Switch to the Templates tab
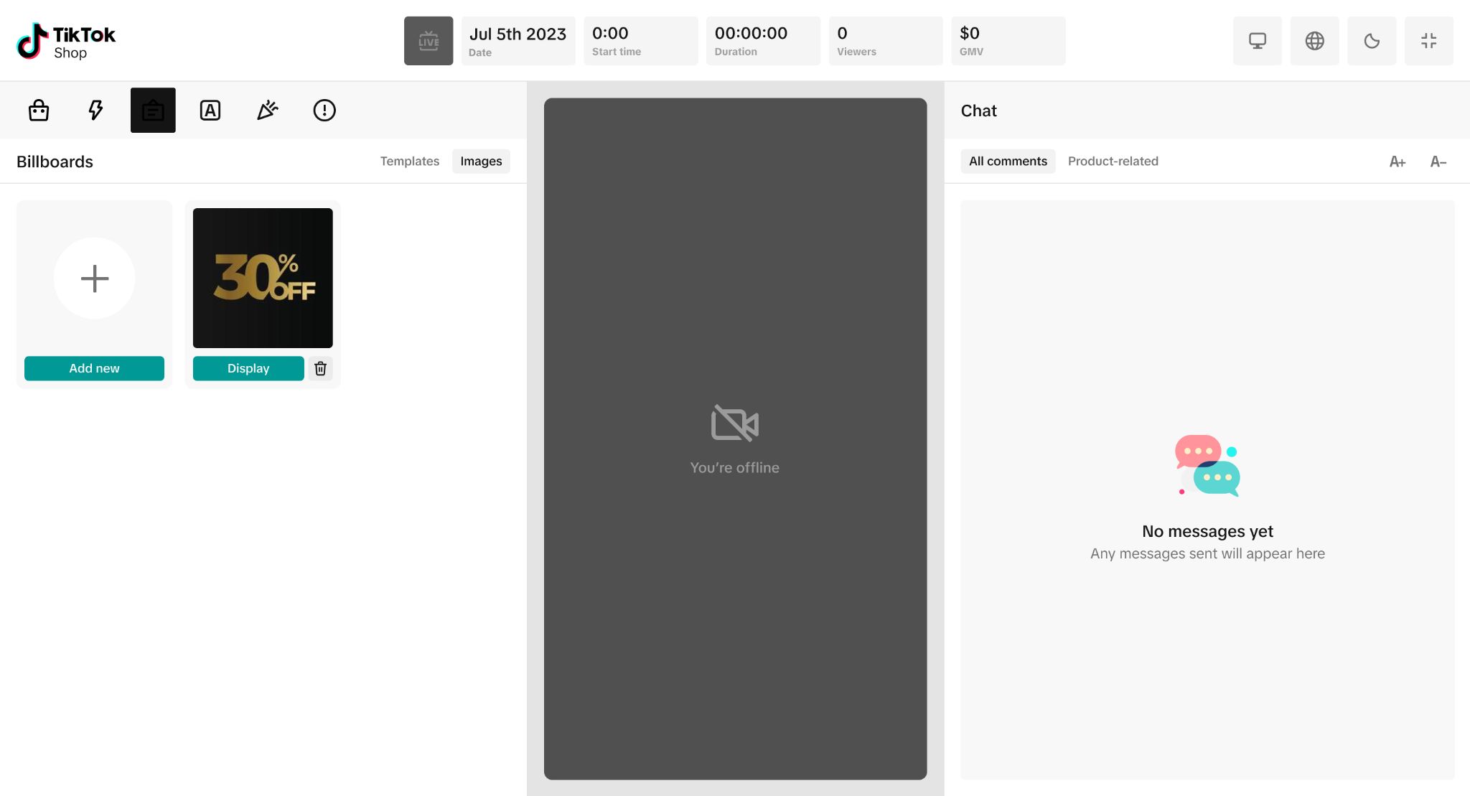Viewport: 1470px width, 796px height. 409,161
